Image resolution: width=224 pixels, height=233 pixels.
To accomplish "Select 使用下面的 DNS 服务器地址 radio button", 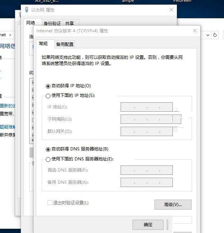I will click(48, 159).
